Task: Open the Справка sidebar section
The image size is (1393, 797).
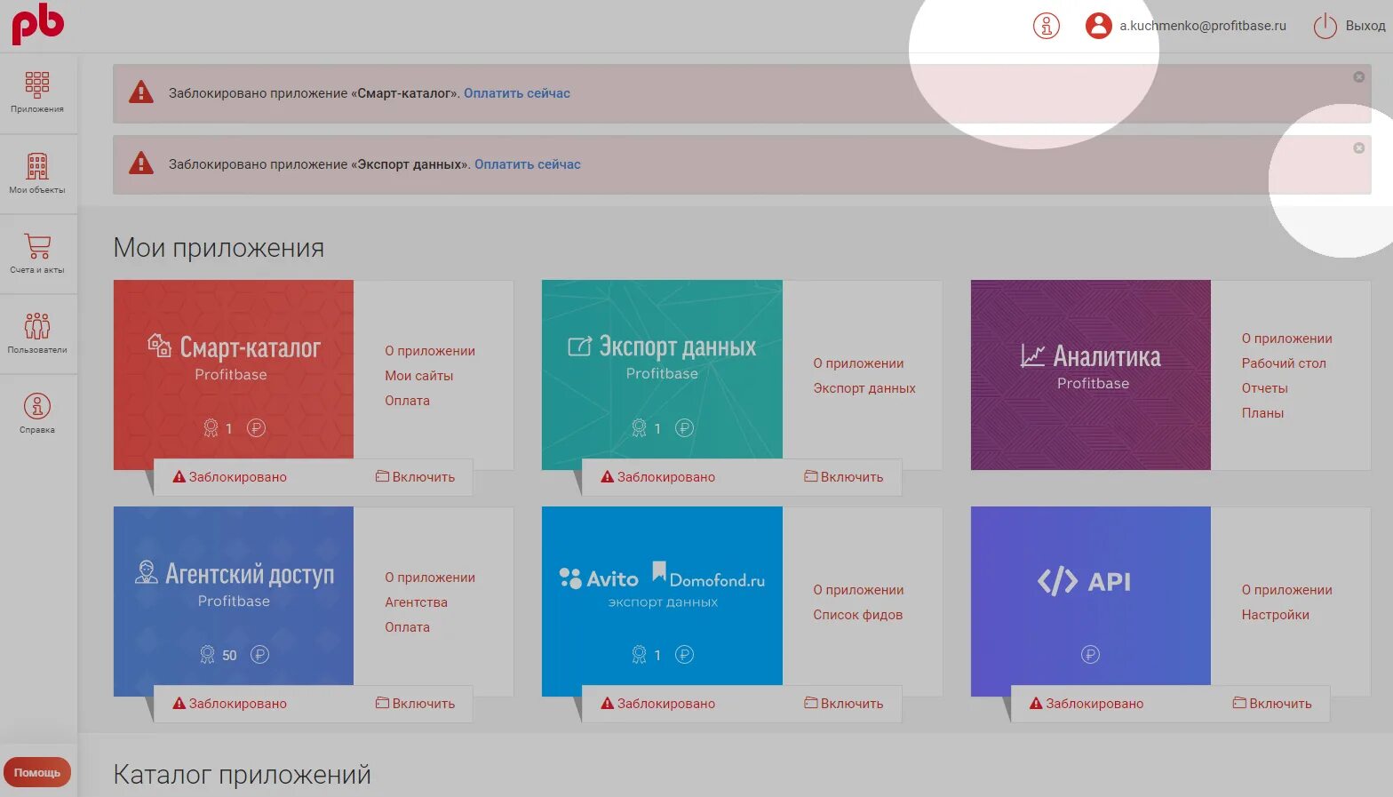Action: 37,413
